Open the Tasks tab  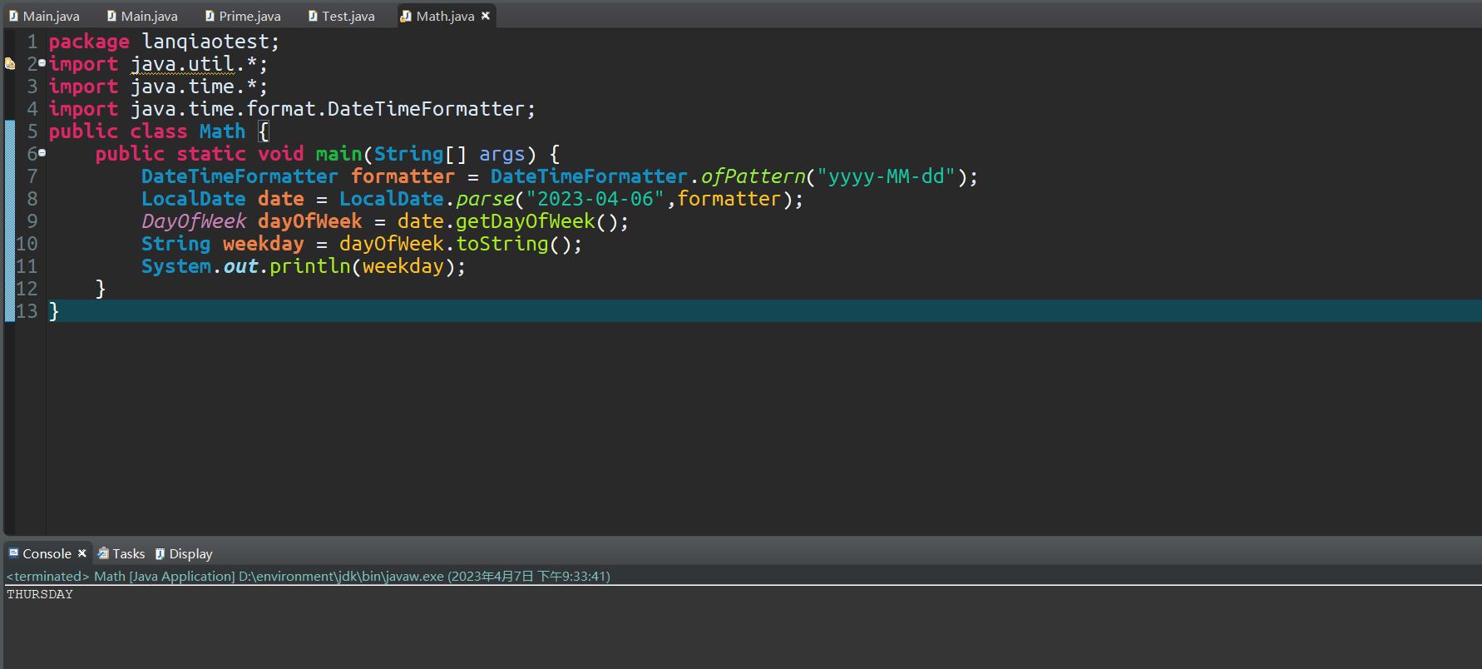coord(128,553)
